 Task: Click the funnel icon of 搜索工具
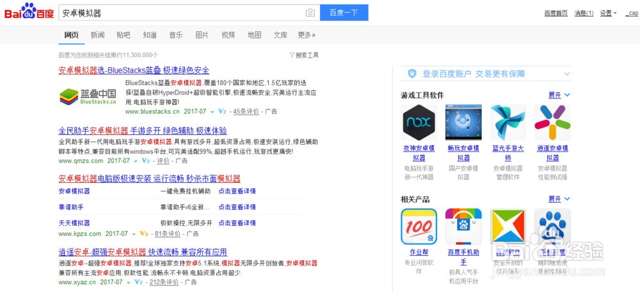coord(292,55)
